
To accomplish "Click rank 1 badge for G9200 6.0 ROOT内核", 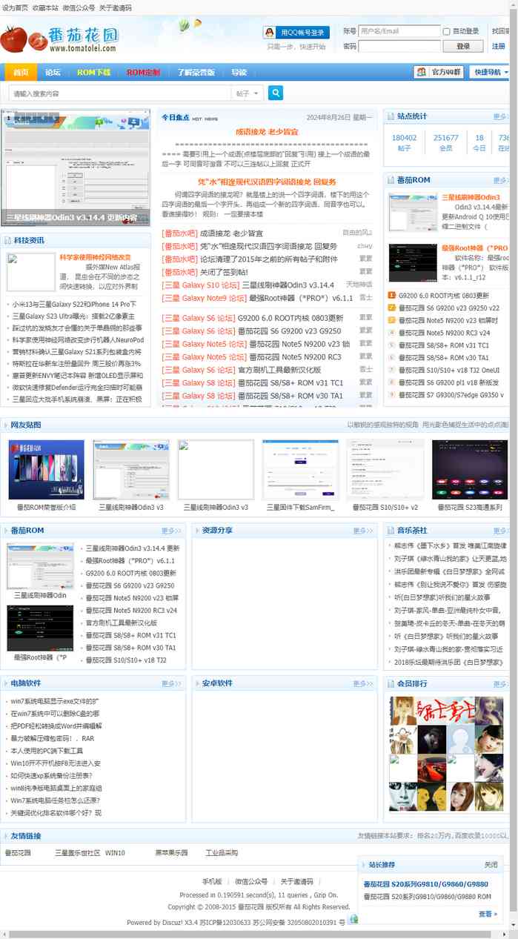I will 392,296.
